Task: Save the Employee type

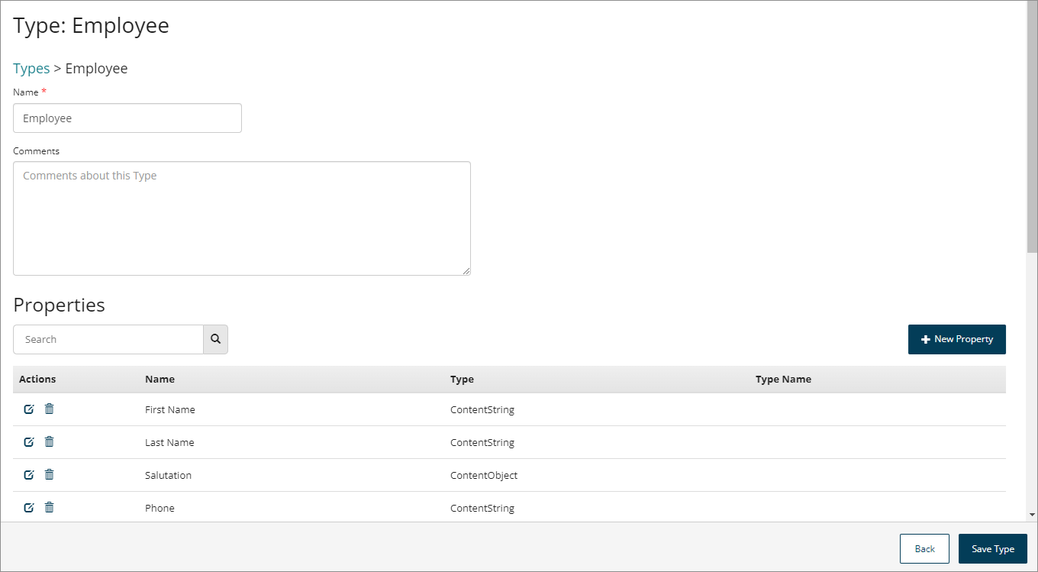Action: coord(992,549)
